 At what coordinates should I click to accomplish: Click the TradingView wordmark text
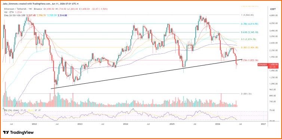click(22, 133)
